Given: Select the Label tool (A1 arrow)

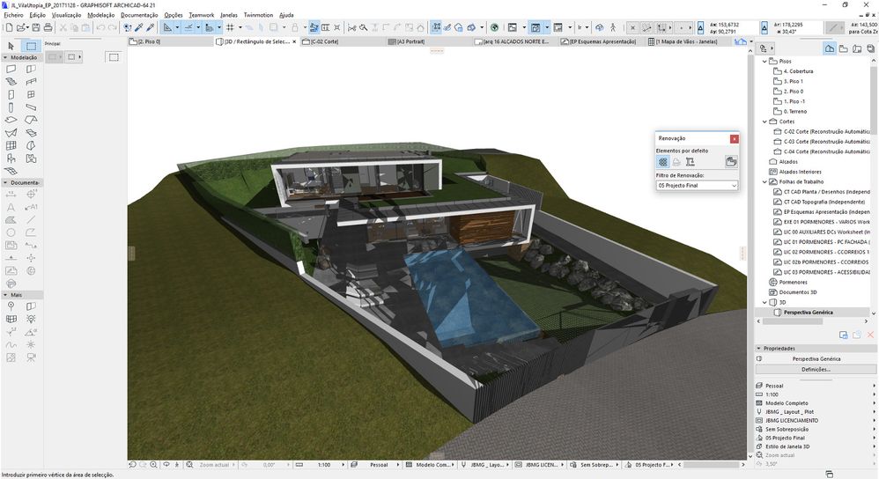Looking at the screenshot, I should coord(31,207).
